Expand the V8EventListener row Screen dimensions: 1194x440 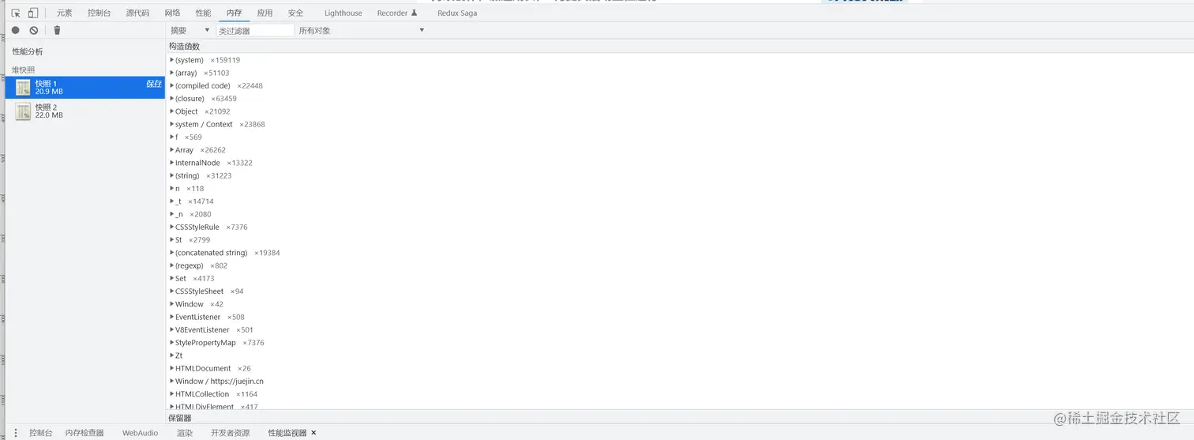[172, 329]
